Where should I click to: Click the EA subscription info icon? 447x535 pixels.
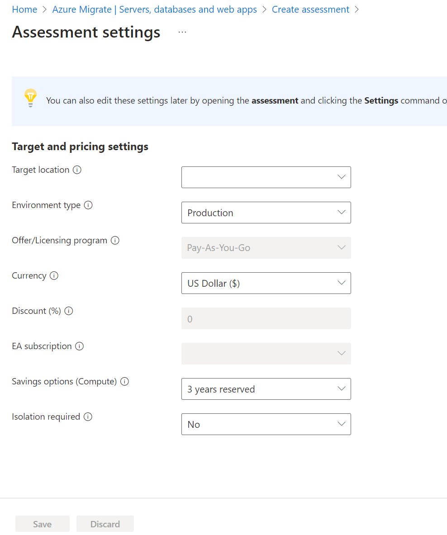[80, 346]
